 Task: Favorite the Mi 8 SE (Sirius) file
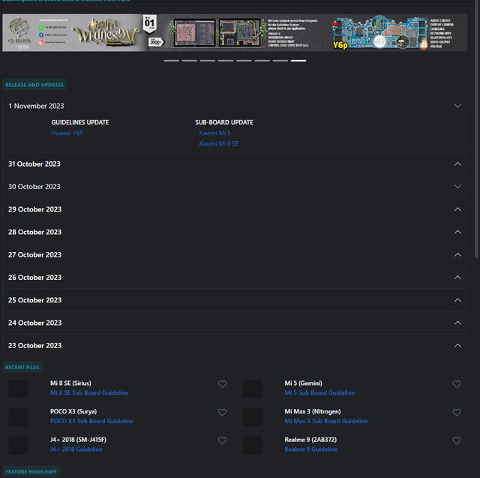coord(222,384)
